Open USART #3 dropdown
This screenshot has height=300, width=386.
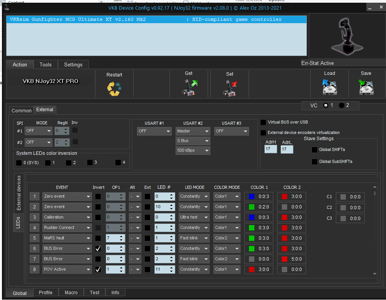point(231,131)
